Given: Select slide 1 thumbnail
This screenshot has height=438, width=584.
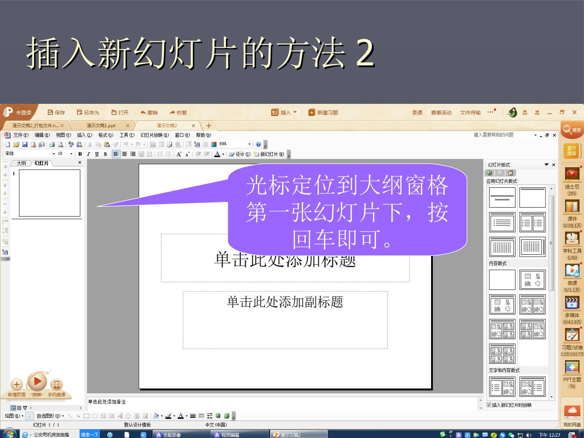Looking at the screenshot, I should click(49, 193).
